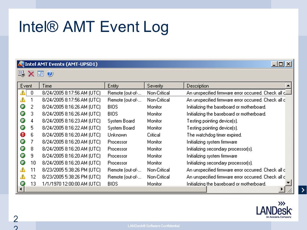
Task: Click the refresh view toolbar icon
Action: point(41,74)
